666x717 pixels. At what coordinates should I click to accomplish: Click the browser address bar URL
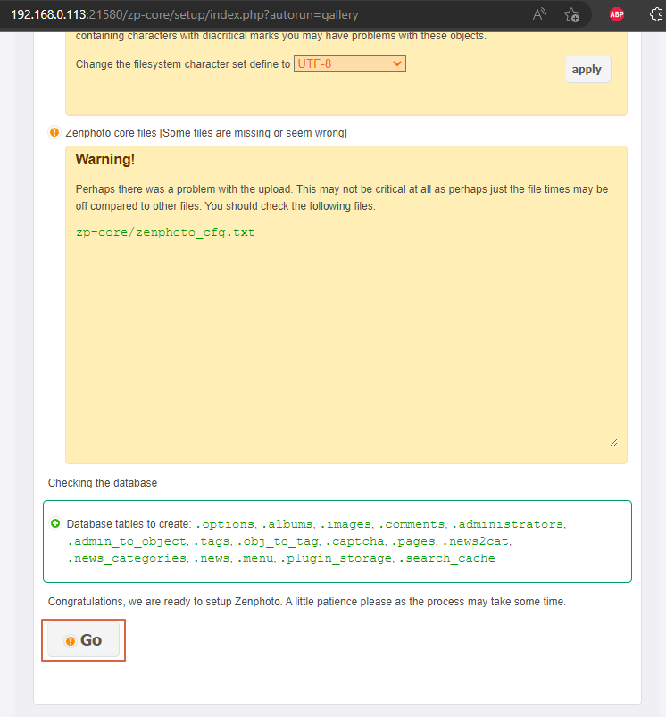click(185, 14)
